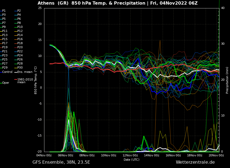Select the P12 legend entry
The height and width of the screenshot is (168, 230).
18,31
